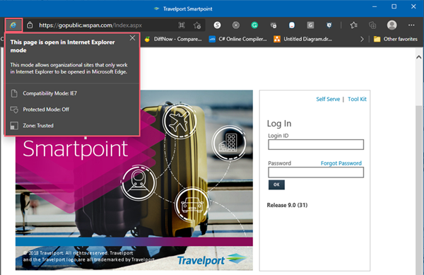The width and height of the screenshot is (424, 275).
Task: Open the C# Online Compiler bookmark
Action: 238,39
